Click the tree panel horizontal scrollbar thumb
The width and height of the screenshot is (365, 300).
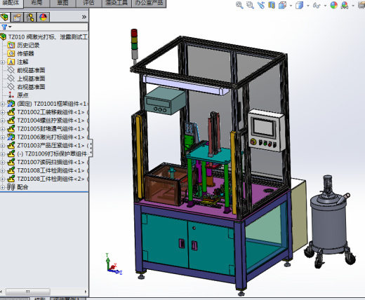point(28,292)
